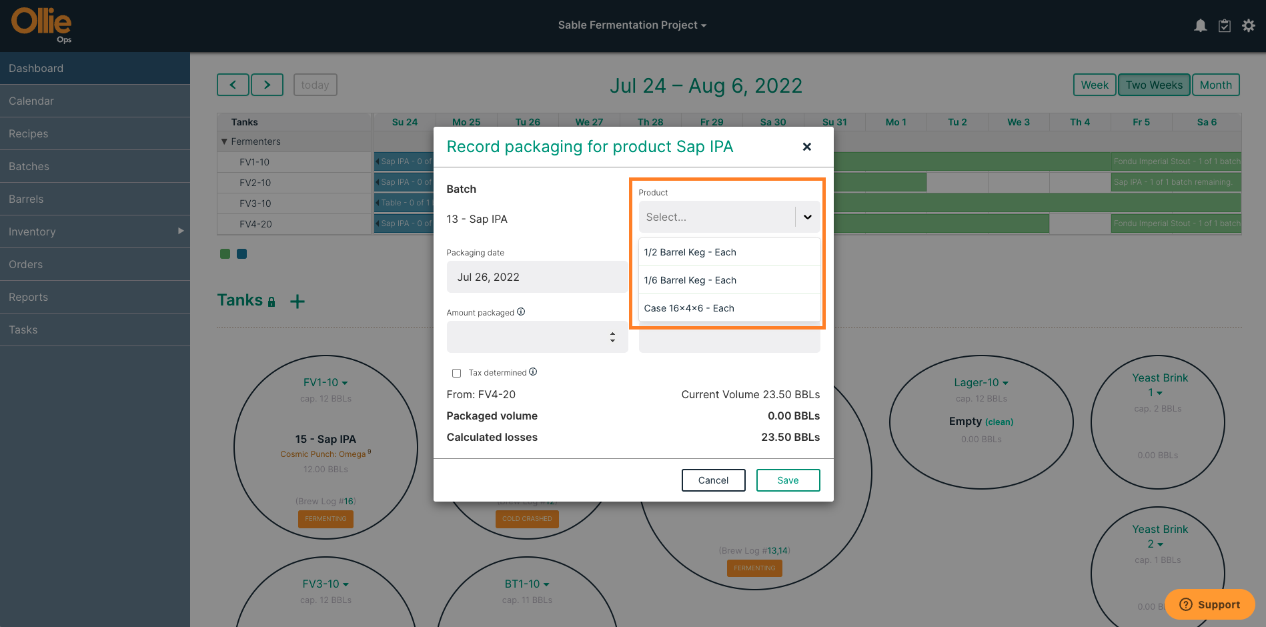Go to next period with right arrow
The height and width of the screenshot is (627, 1266).
267,85
